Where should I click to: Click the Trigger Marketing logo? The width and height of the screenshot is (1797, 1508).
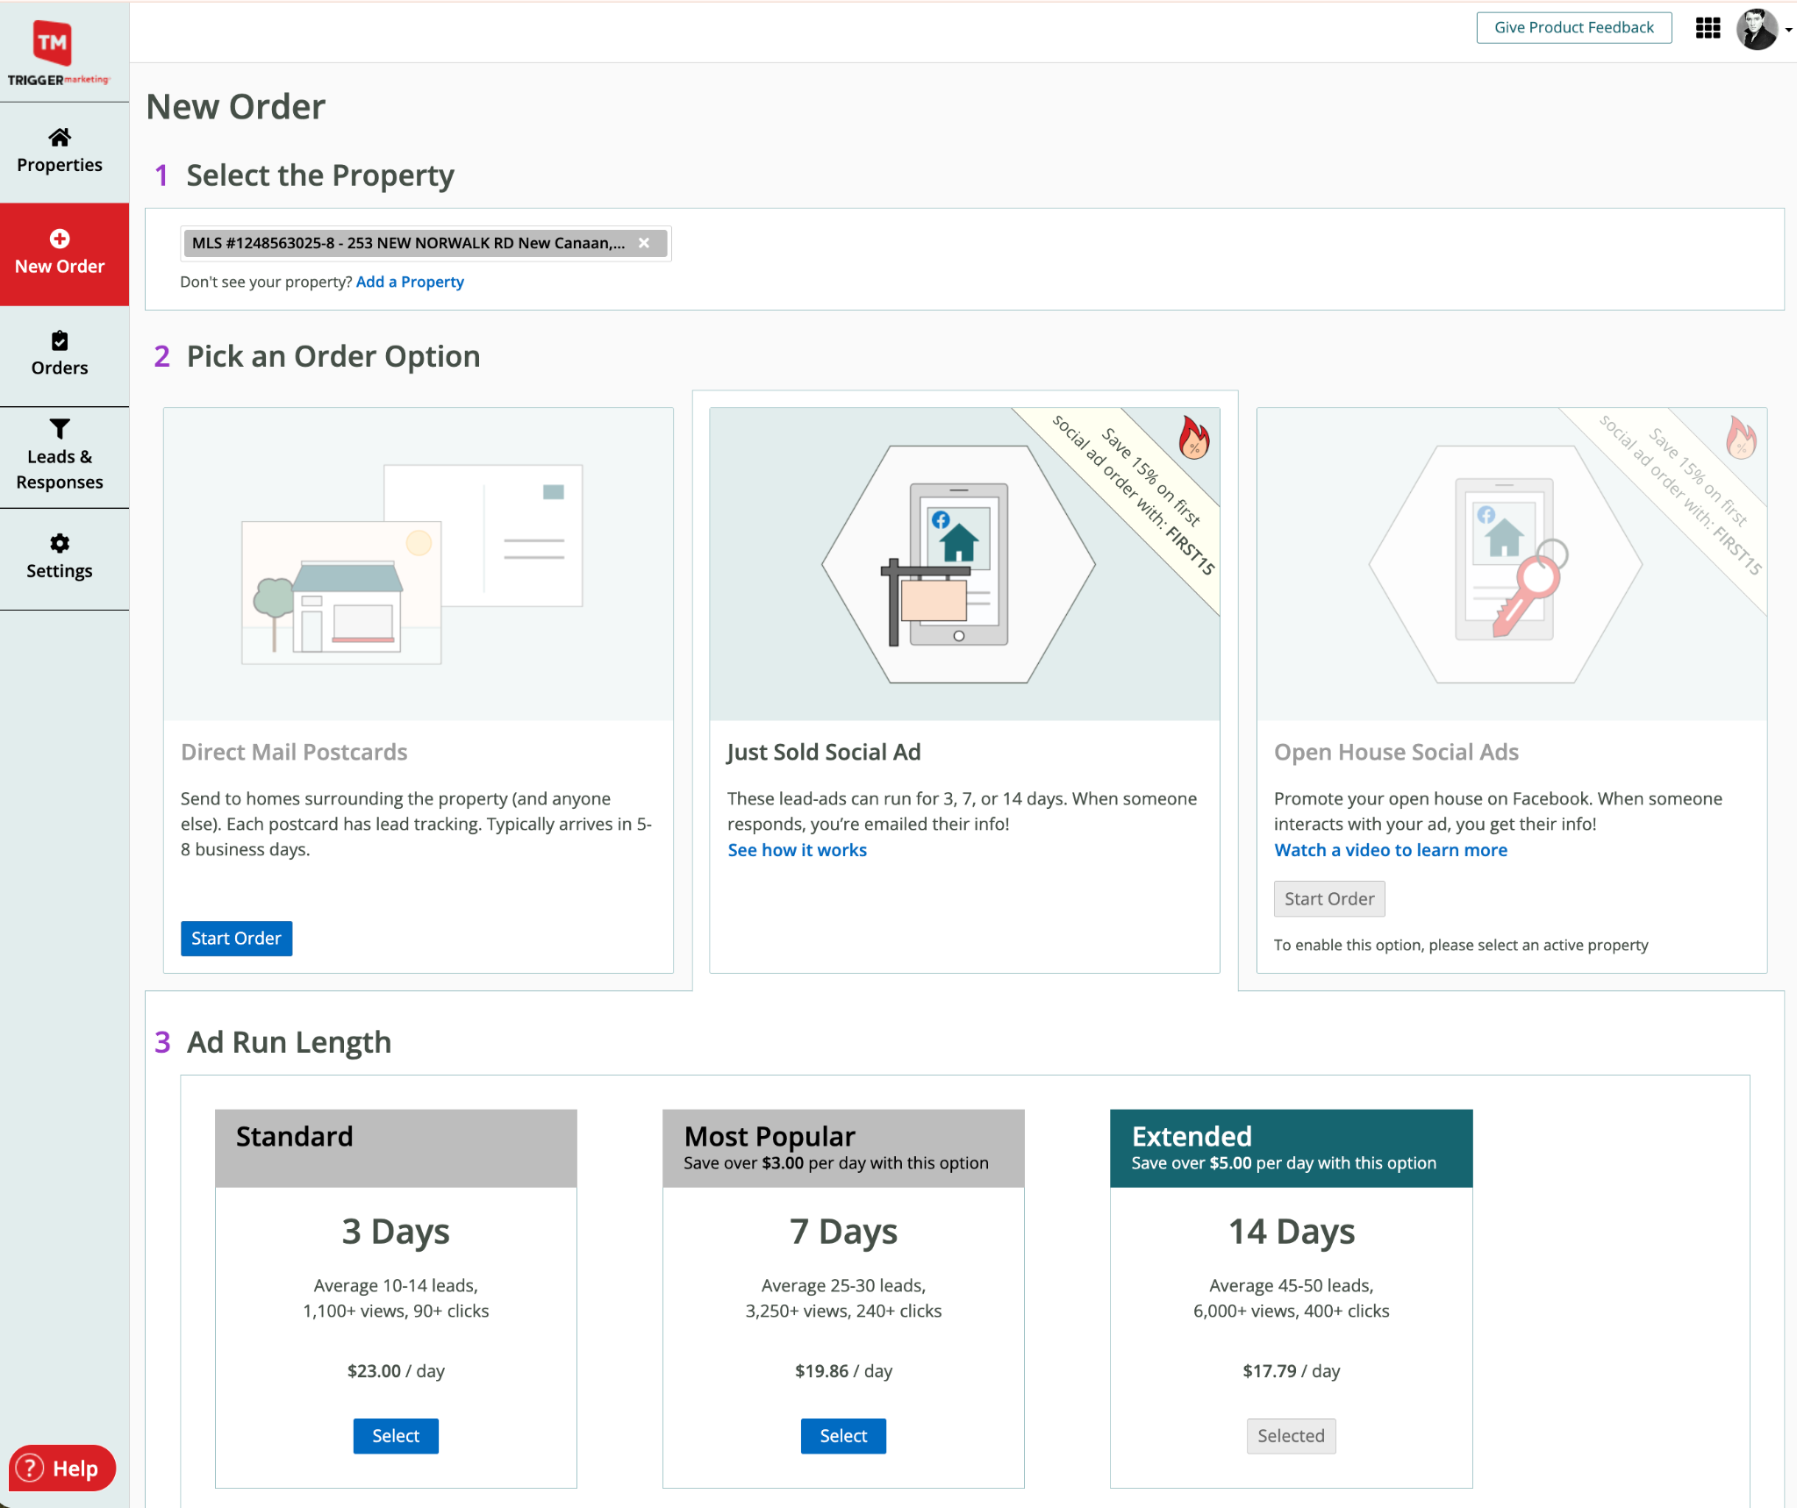[59, 53]
